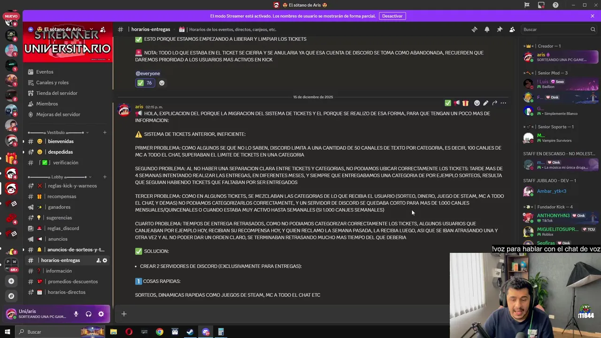Screen dimensions: 601x338
Task: Open Steam from taskbar
Action: click(190, 332)
